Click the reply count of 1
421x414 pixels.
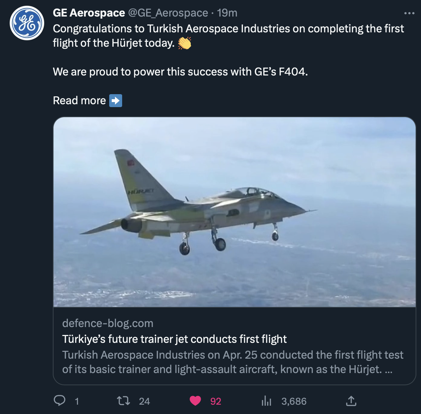[x=77, y=401]
